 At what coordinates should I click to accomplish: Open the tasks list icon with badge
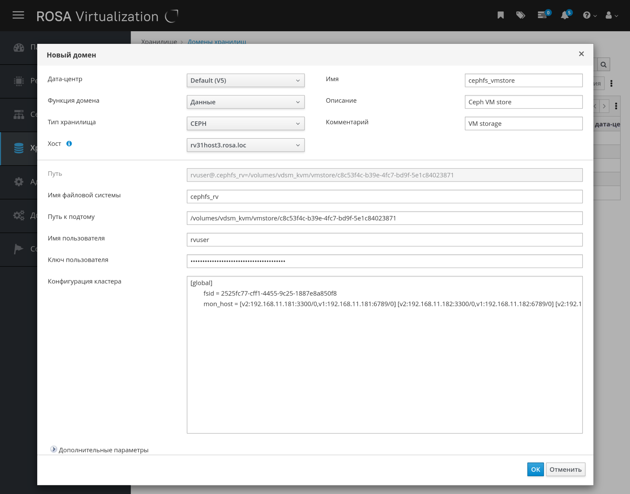coord(542,15)
